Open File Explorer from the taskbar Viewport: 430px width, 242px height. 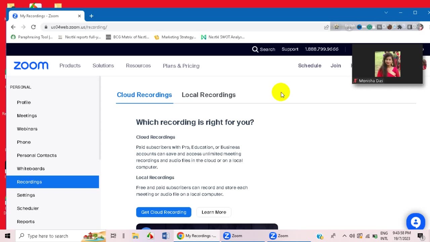click(x=135, y=236)
